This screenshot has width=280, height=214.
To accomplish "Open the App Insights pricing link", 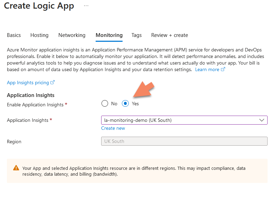I will tap(28, 83).
